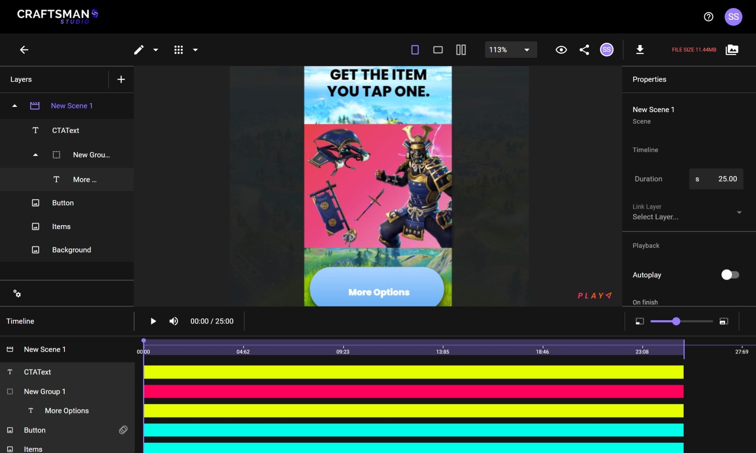This screenshot has height=453, width=756.
Task: Click the yellow More Options timeline bar
Action: (414, 411)
